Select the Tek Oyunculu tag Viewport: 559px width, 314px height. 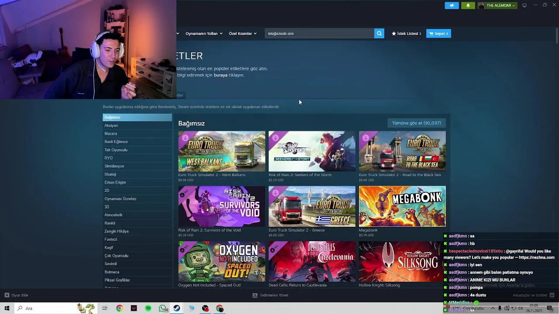[137, 150]
